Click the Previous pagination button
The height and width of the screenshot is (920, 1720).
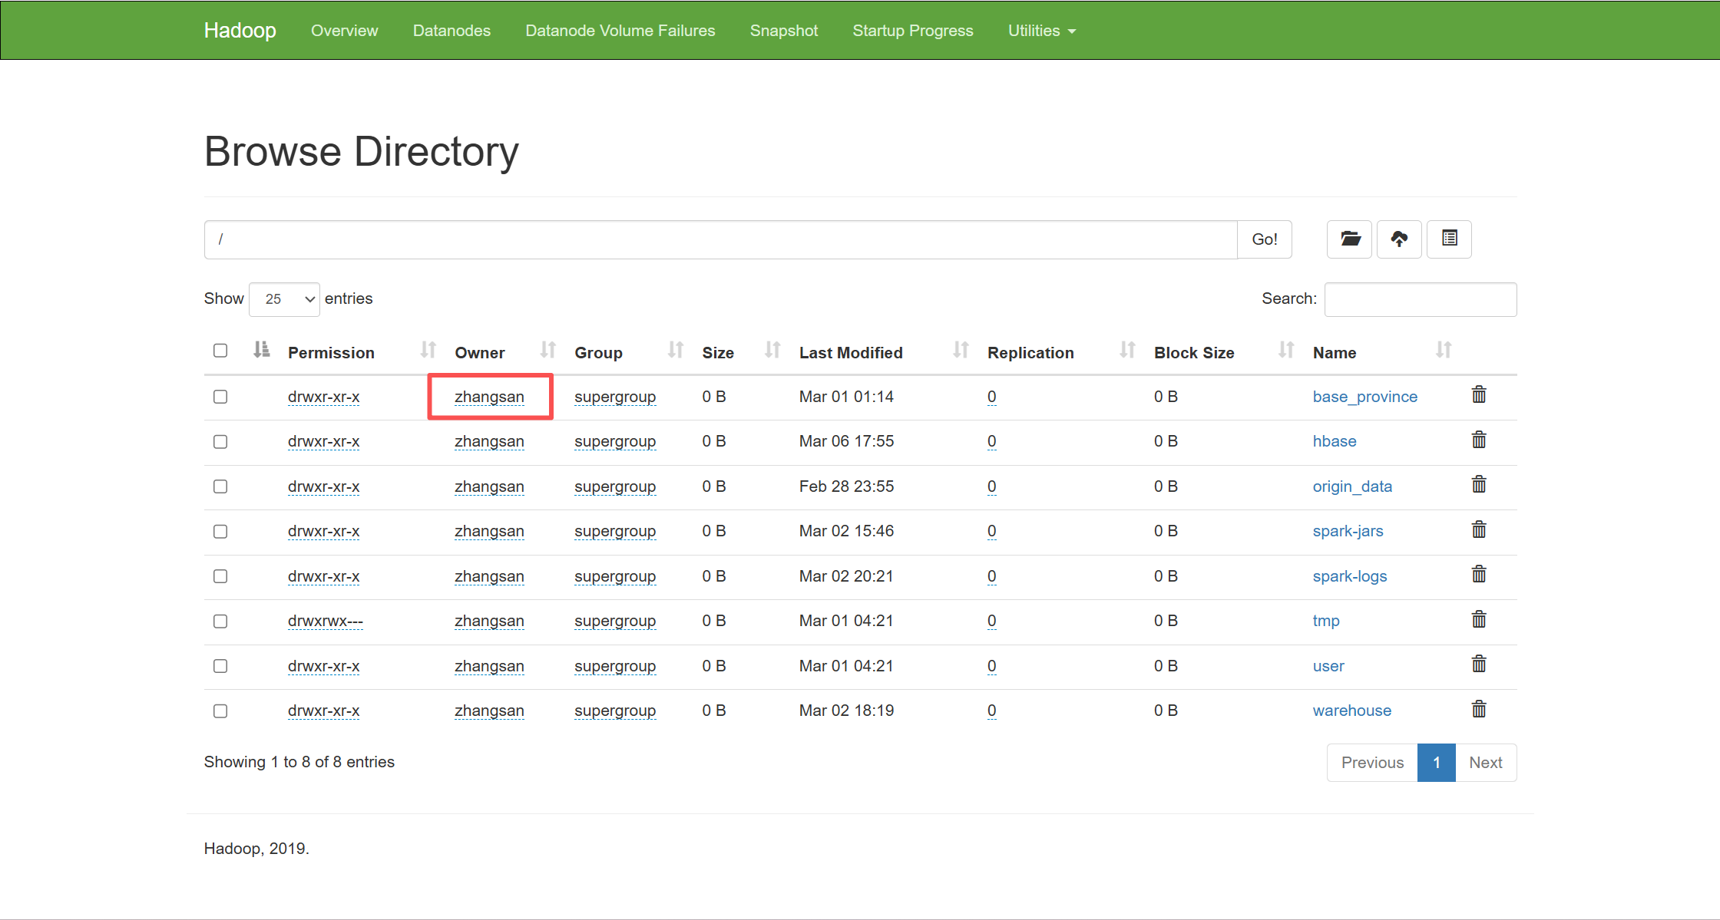(x=1372, y=763)
